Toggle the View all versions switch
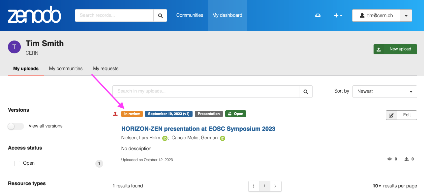Viewport: 424px width, 194px height. (16, 126)
